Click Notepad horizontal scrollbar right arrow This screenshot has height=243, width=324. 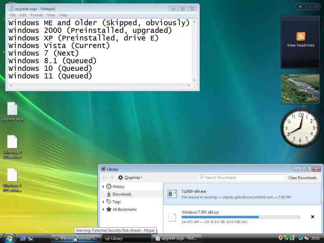(x=189, y=85)
